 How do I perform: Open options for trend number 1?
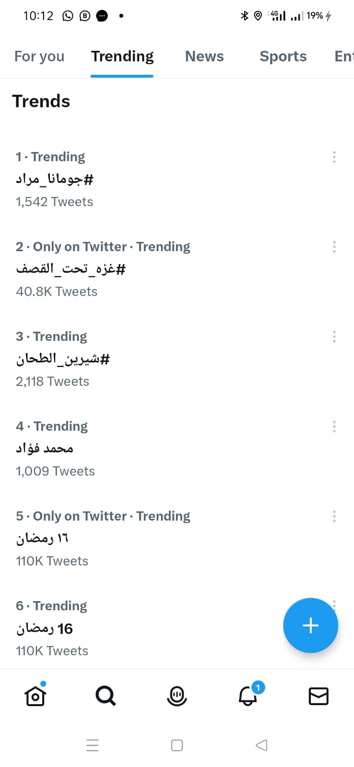[334, 157]
